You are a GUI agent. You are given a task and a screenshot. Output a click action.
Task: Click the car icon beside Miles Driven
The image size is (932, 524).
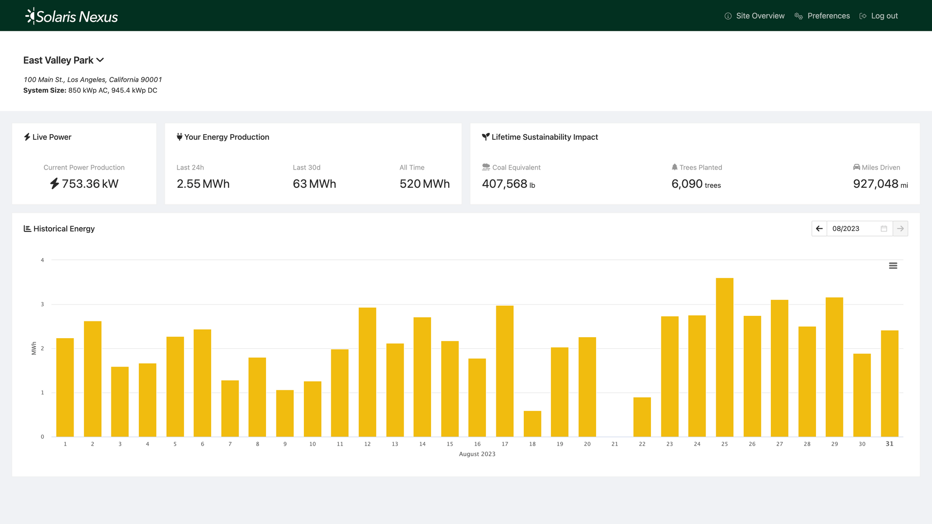coord(856,167)
